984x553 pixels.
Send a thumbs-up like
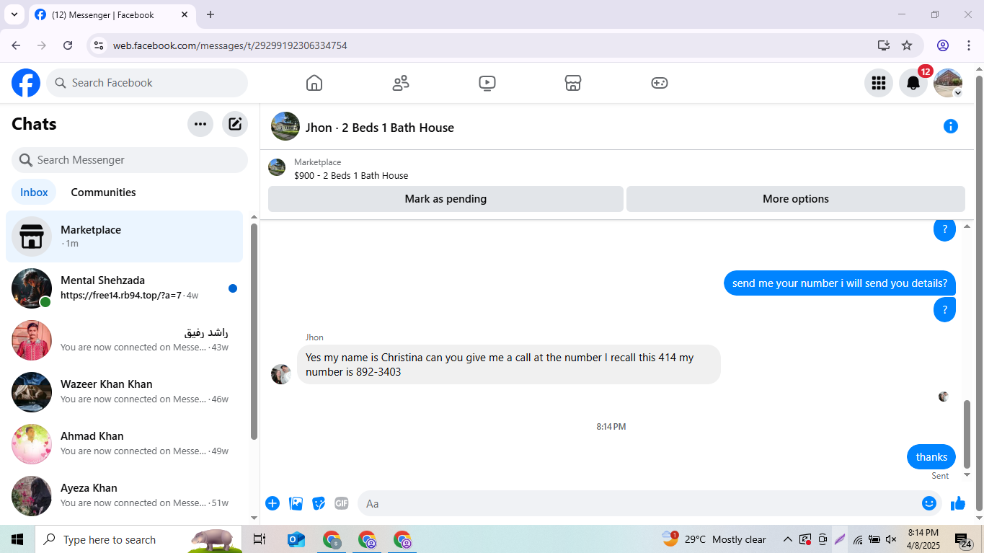click(958, 503)
